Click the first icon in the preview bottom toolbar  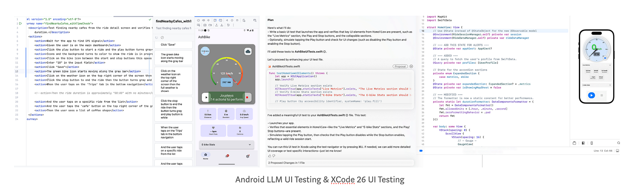click(x=575, y=143)
